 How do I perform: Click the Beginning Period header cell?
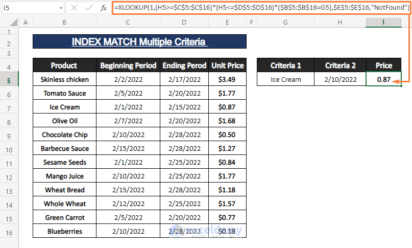[x=128, y=65]
